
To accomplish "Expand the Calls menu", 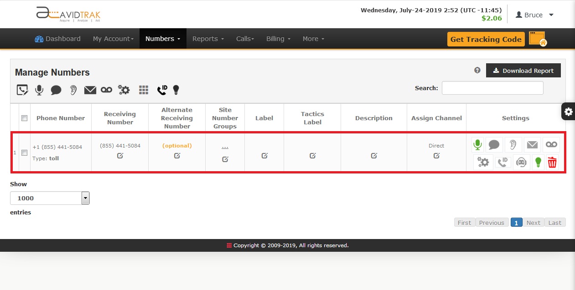I will click(245, 39).
